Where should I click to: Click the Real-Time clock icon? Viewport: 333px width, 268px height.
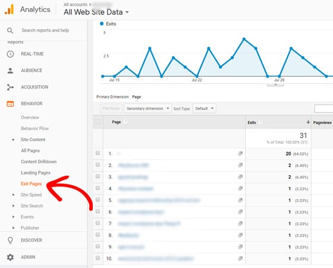10,54
